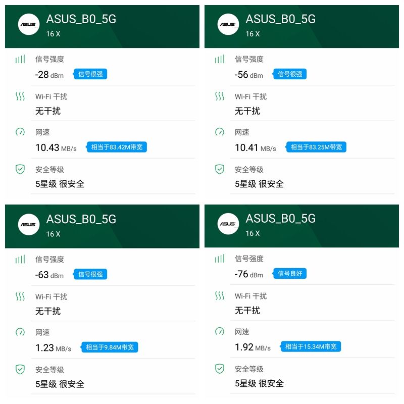Click the 信号很强 badge next to -28 dBm

tap(90, 74)
